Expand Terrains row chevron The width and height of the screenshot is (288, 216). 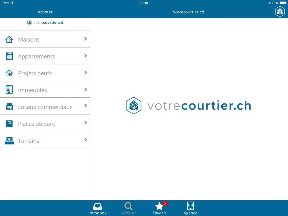click(x=85, y=140)
